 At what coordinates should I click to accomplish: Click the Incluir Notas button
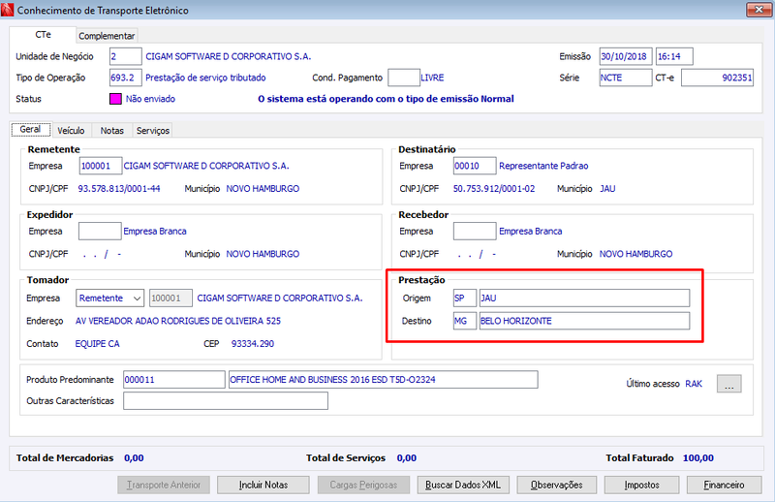[x=263, y=486]
